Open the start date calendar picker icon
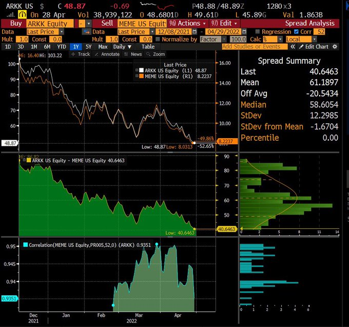 [195, 32]
